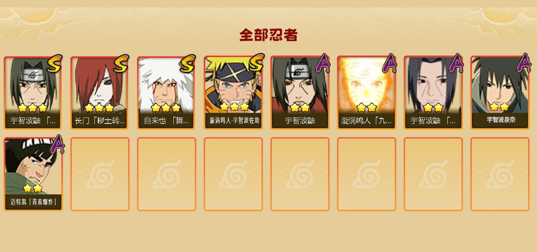The width and height of the screenshot is (537, 252).
Task: Select the last empty slot in second row
Action: click(x=500, y=174)
